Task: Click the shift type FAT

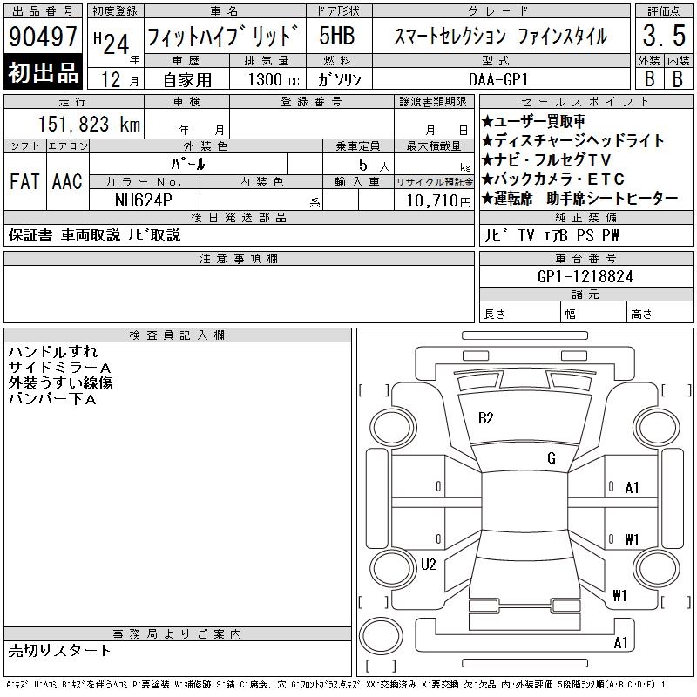Action: 24,181
